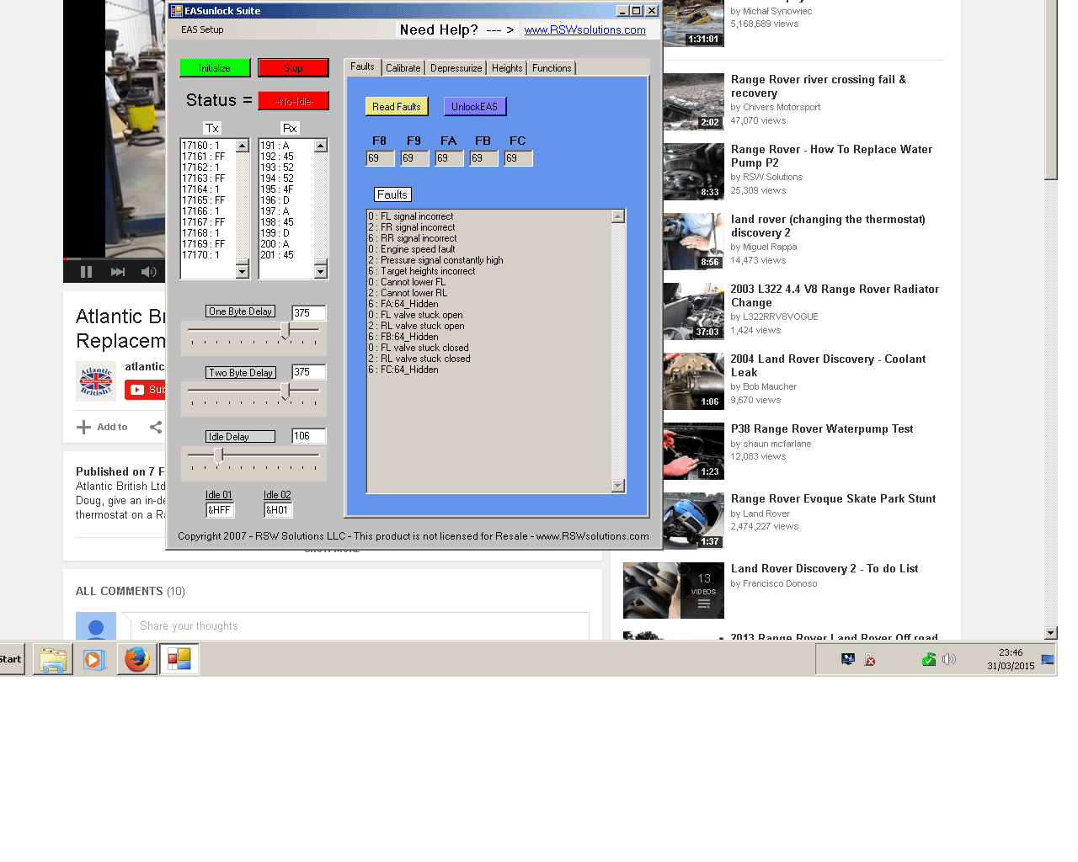The image size is (1078, 862).
Task: Switch to the Depressurize tab
Action: 456,68
